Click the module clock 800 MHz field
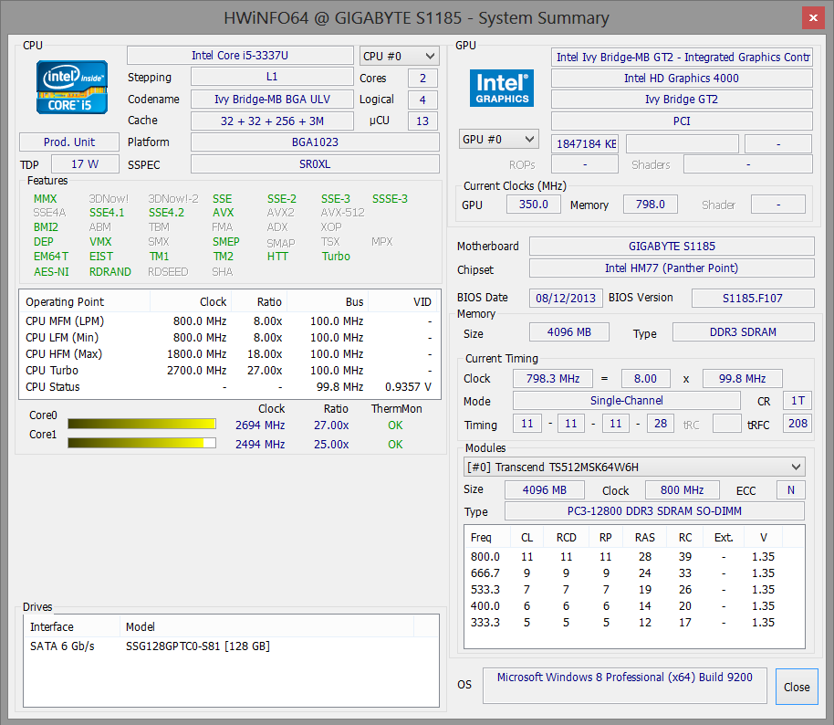This screenshot has width=834, height=725. click(x=682, y=489)
